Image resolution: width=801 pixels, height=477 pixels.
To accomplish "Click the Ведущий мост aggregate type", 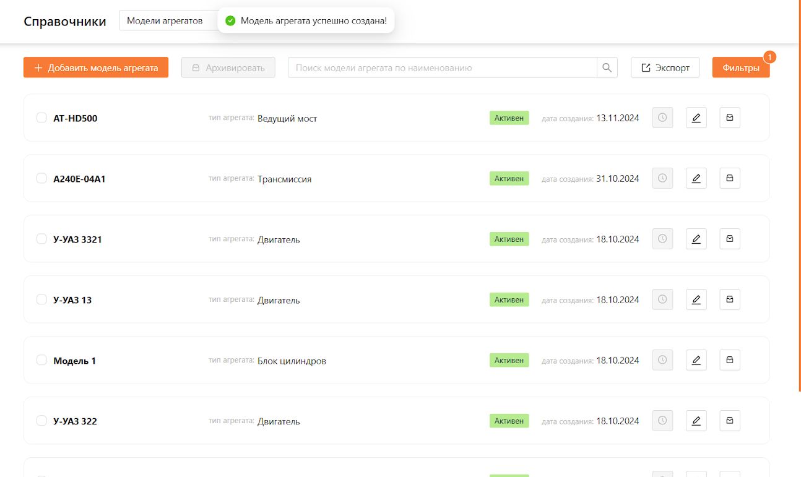I will [x=287, y=118].
